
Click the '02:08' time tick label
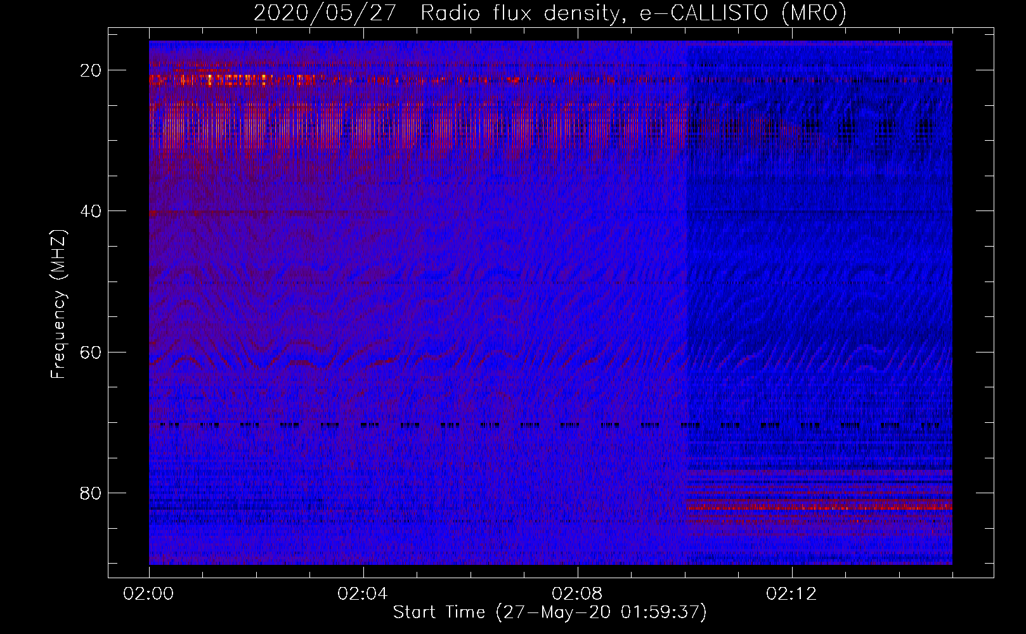pyautogui.click(x=577, y=594)
